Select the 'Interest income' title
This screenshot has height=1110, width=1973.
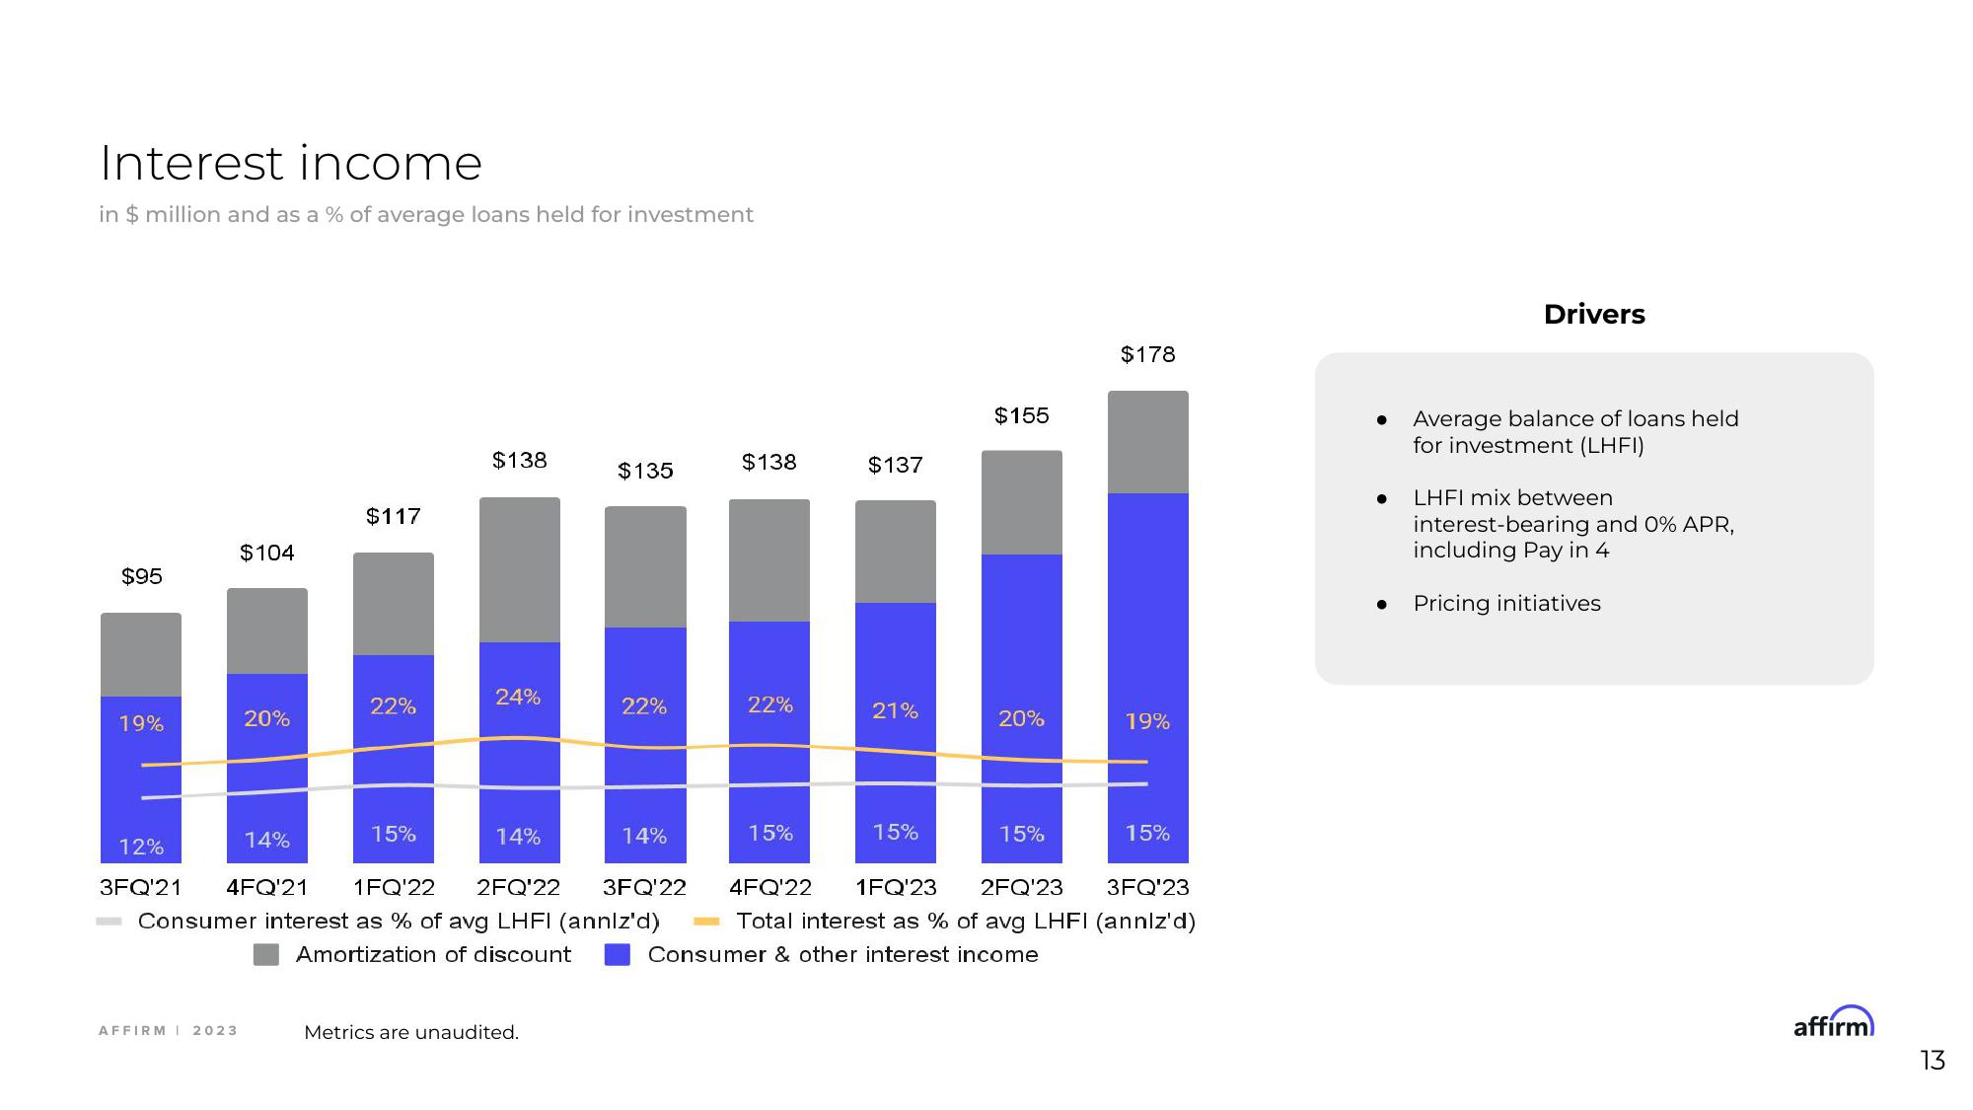pyautogui.click(x=291, y=163)
